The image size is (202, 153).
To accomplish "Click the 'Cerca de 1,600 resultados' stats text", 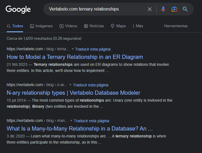I will click(44, 38).
